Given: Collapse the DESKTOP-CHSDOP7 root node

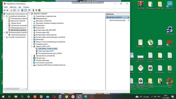Looking at the screenshot, I should tap(29, 14).
